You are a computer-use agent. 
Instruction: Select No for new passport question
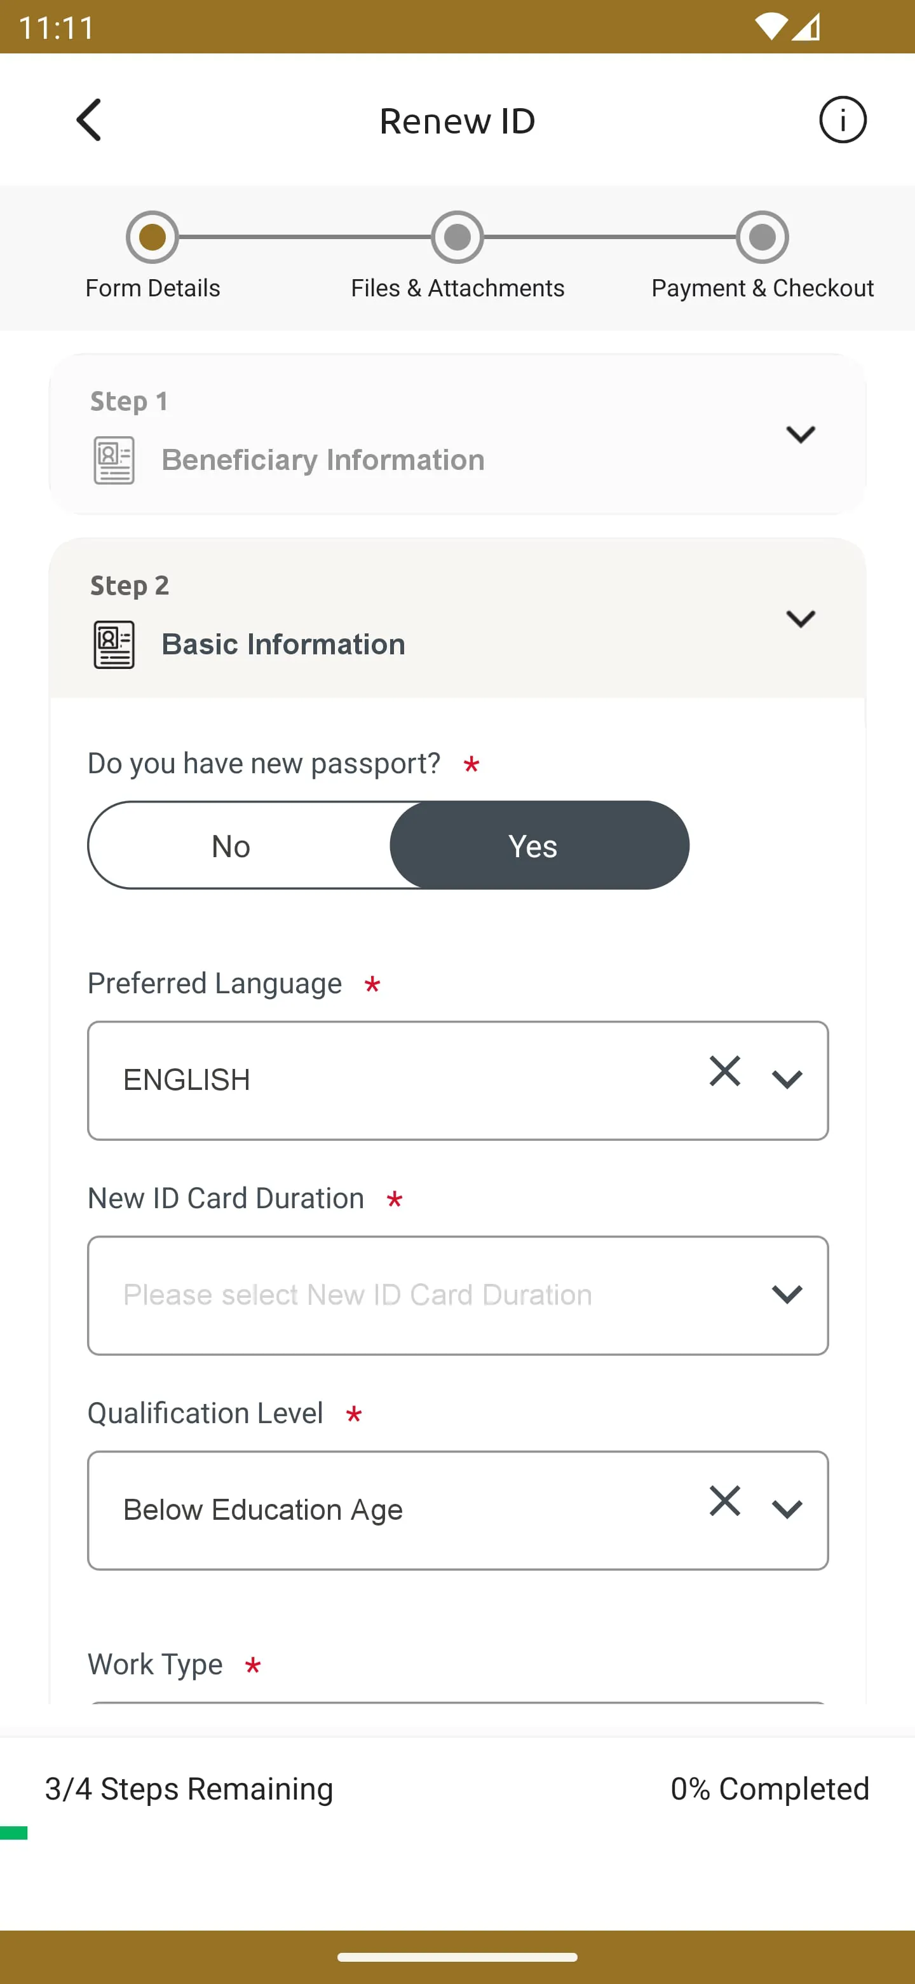click(x=231, y=845)
